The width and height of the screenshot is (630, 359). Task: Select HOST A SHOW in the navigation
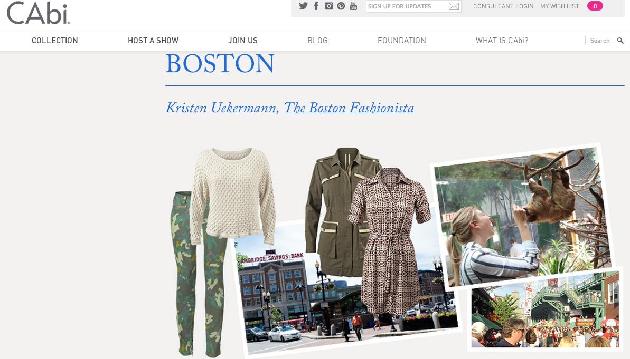[153, 40]
